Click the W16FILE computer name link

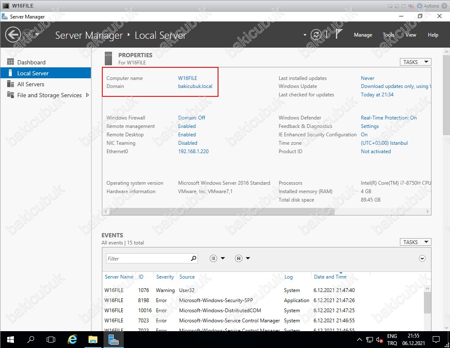coord(187,78)
